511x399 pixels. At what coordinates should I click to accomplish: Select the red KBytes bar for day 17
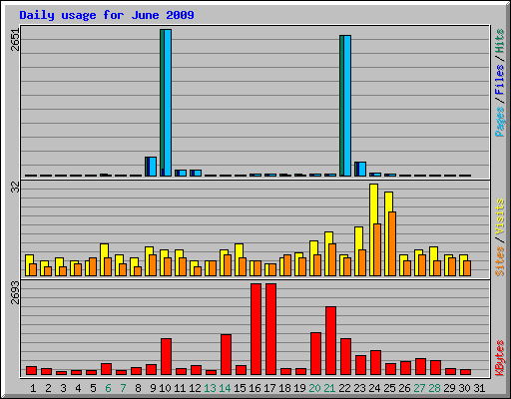point(270,329)
